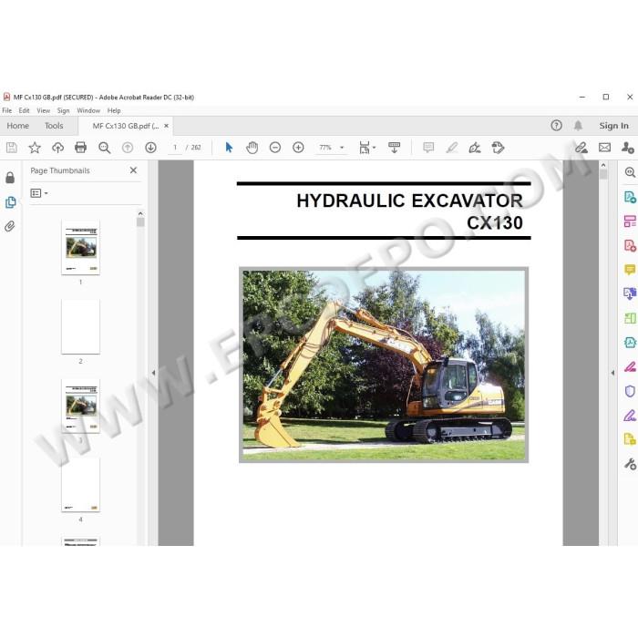Viewport: 638px width, 638px height.
Task: Click thumbnails panel scrollbar up arrow
Action: coord(140,213)
